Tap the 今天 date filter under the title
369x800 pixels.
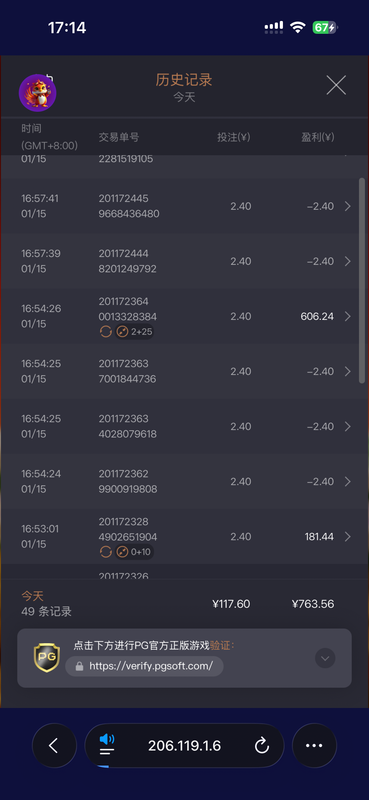[x=184, y=97]
